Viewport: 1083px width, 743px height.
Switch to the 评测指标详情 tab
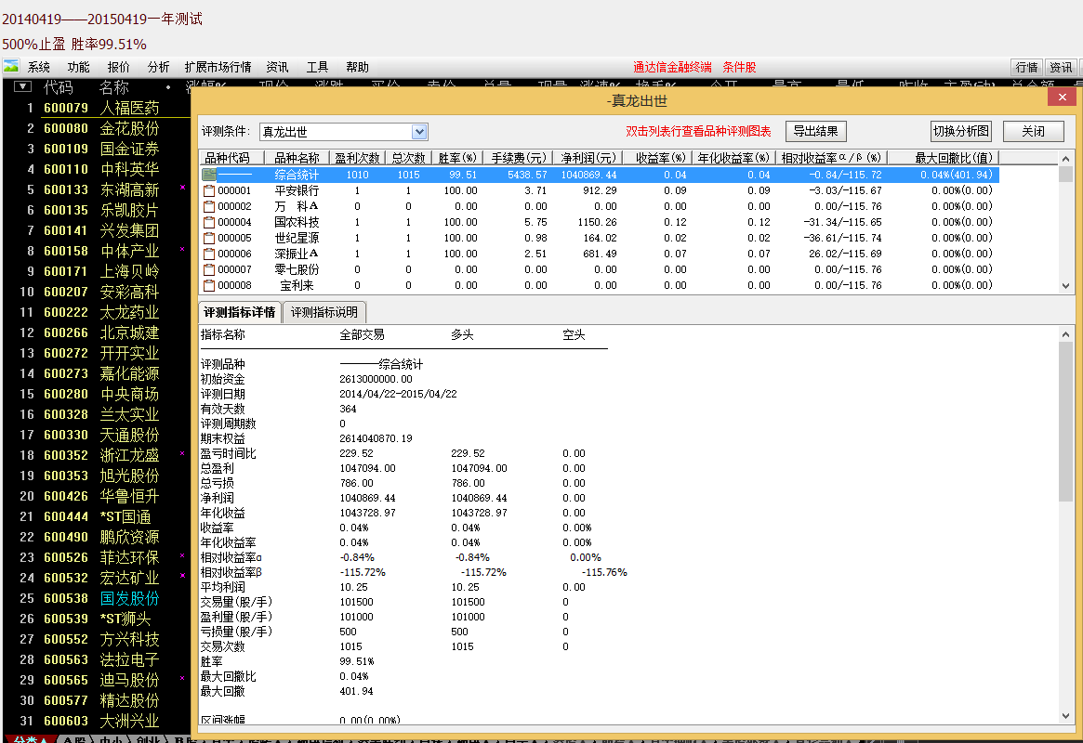[240, 312]
